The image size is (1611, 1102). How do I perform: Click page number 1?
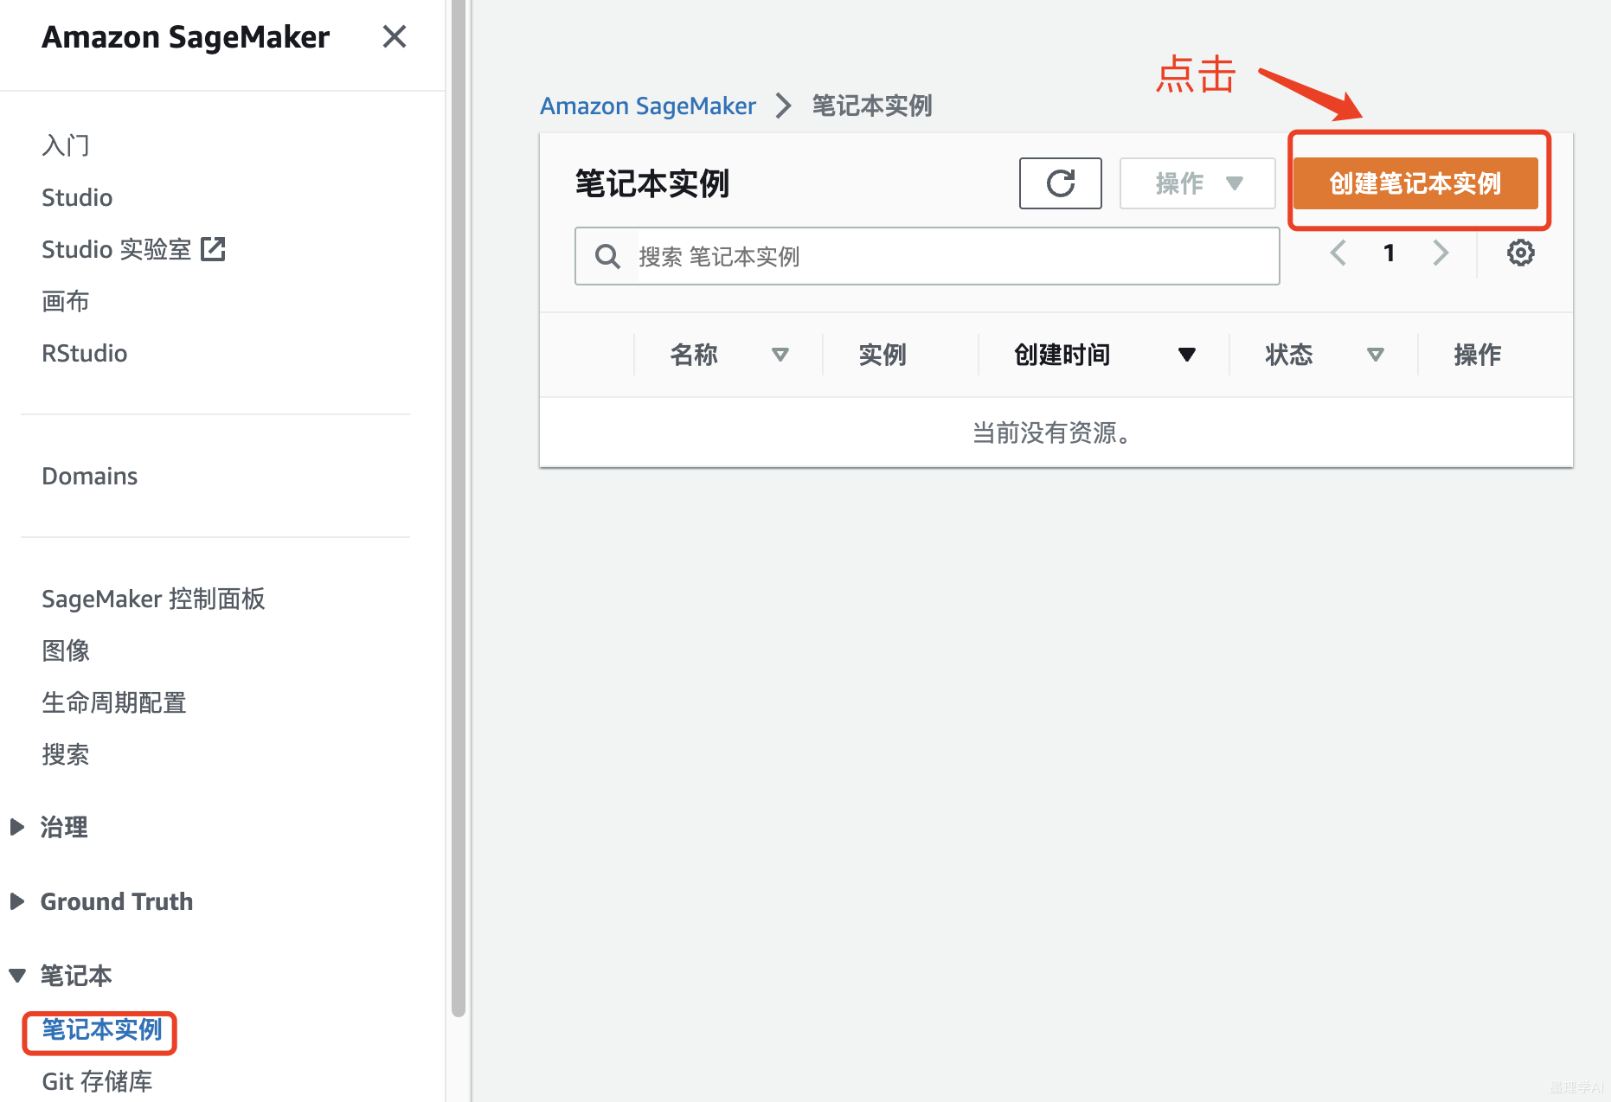pyautogui.click(x=1389, y=253)
